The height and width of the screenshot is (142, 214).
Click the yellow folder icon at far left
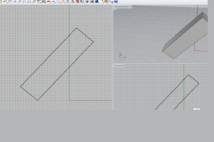(1, 1)
